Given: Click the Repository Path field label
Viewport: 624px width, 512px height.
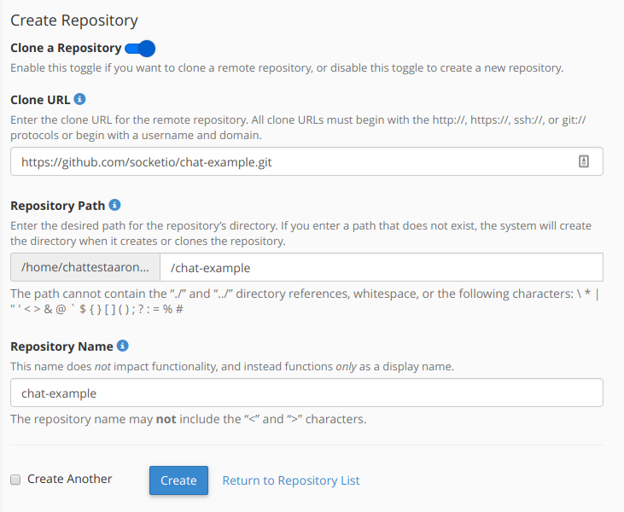Looking at the screenshot, I should (x=57, y=206).
